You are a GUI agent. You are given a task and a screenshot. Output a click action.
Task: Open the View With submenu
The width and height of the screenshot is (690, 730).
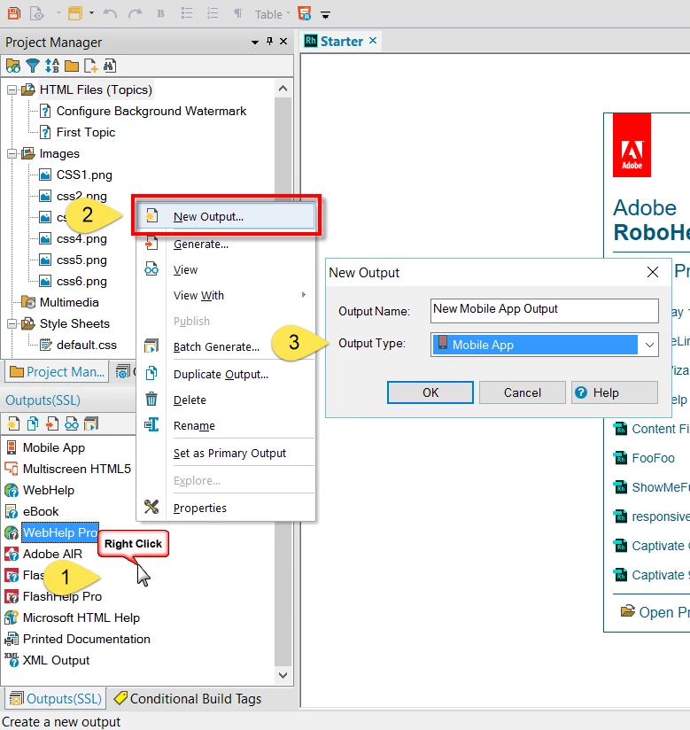click(226, 295)
